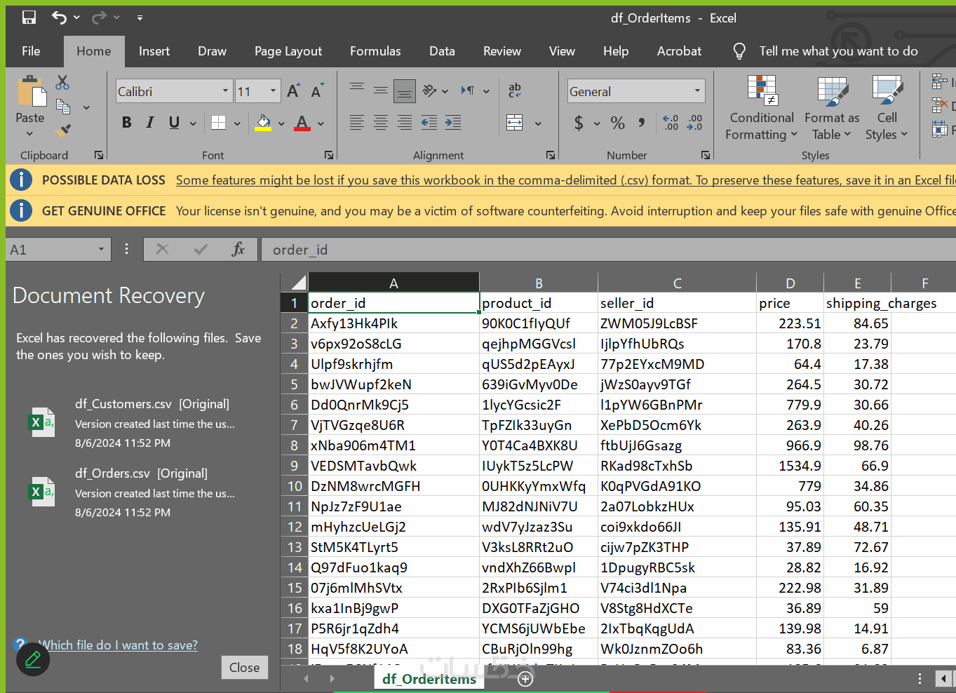Click the Save icon in title bar

click(29, 18)
